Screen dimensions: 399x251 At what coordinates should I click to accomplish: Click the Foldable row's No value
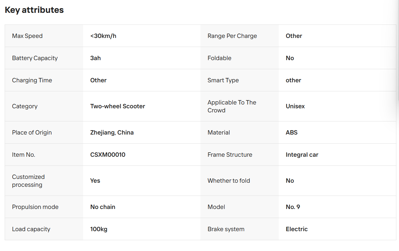(290, 58)
